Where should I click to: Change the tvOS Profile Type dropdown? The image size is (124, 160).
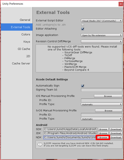point(102,119)
